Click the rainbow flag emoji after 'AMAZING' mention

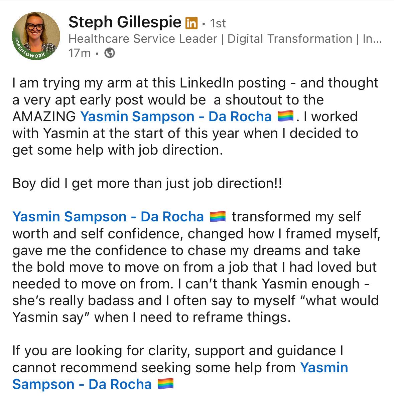coord(285,116)
